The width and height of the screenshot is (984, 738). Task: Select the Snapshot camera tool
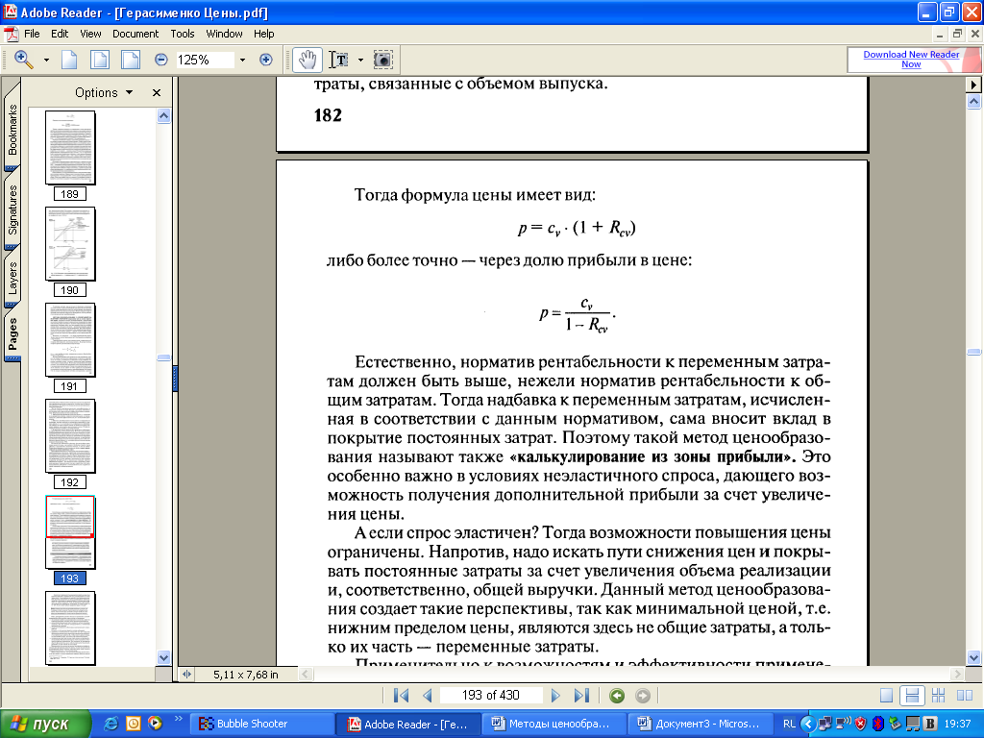coord(382,60)
